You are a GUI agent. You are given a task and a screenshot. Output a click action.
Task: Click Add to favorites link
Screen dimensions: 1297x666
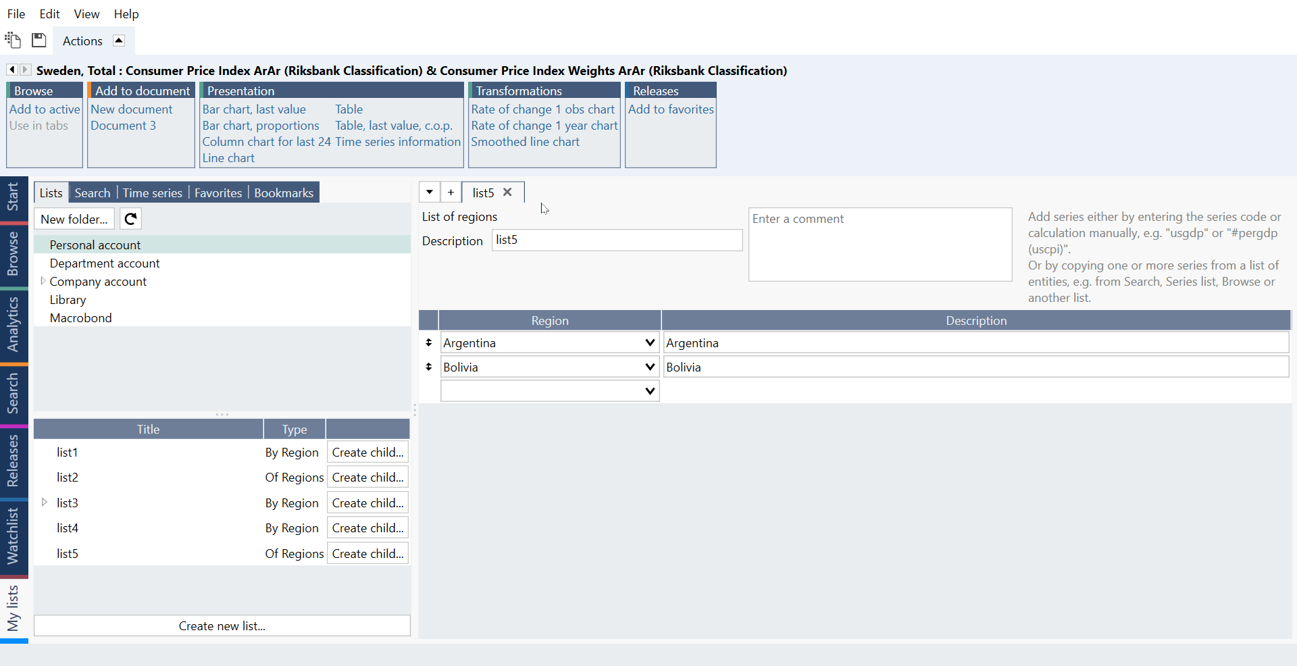pyautogui.click(x=671, y=109)
